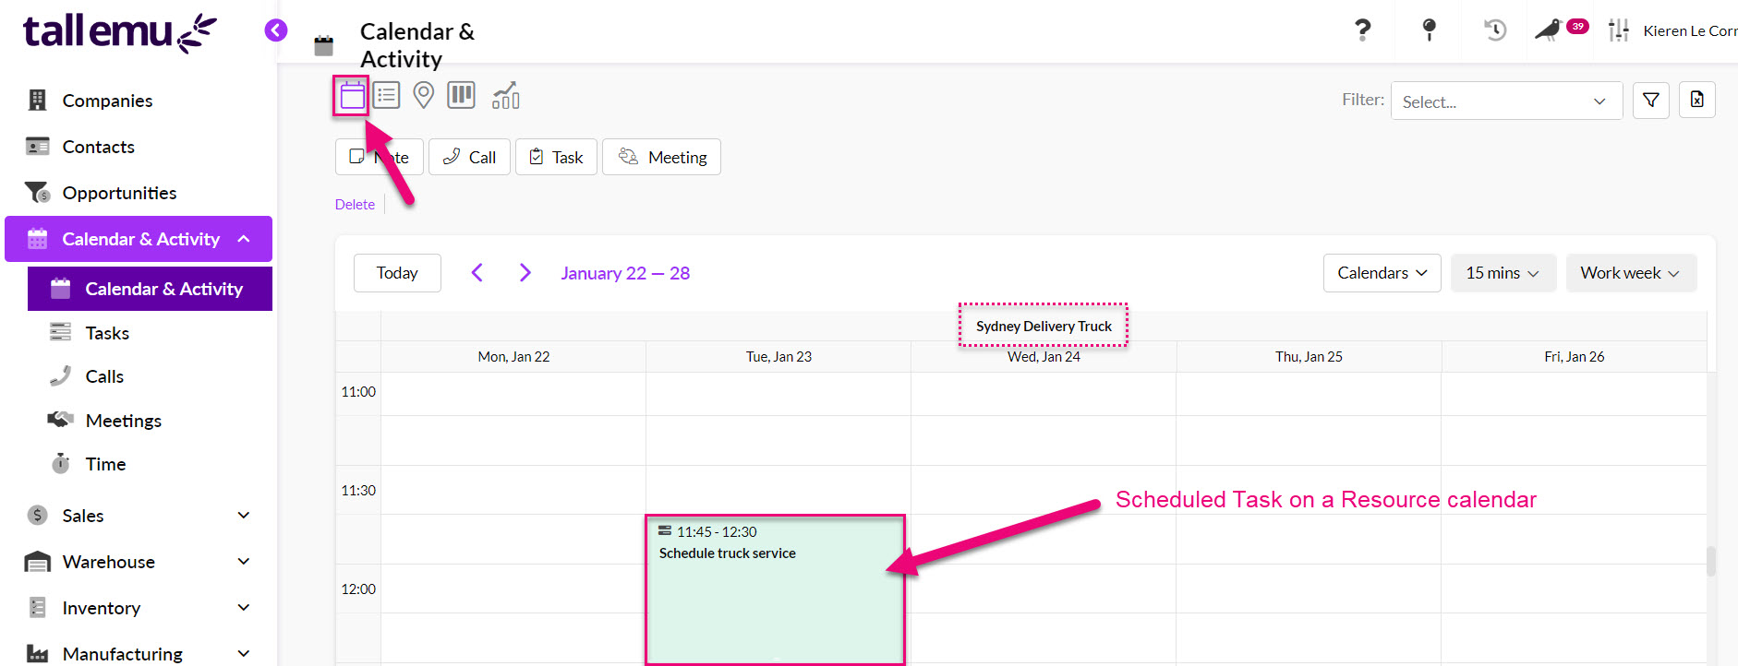This screenshot has width=1738, height=666.
Task: Export calendar to Excel file icon
Action: click(1697, 100)
